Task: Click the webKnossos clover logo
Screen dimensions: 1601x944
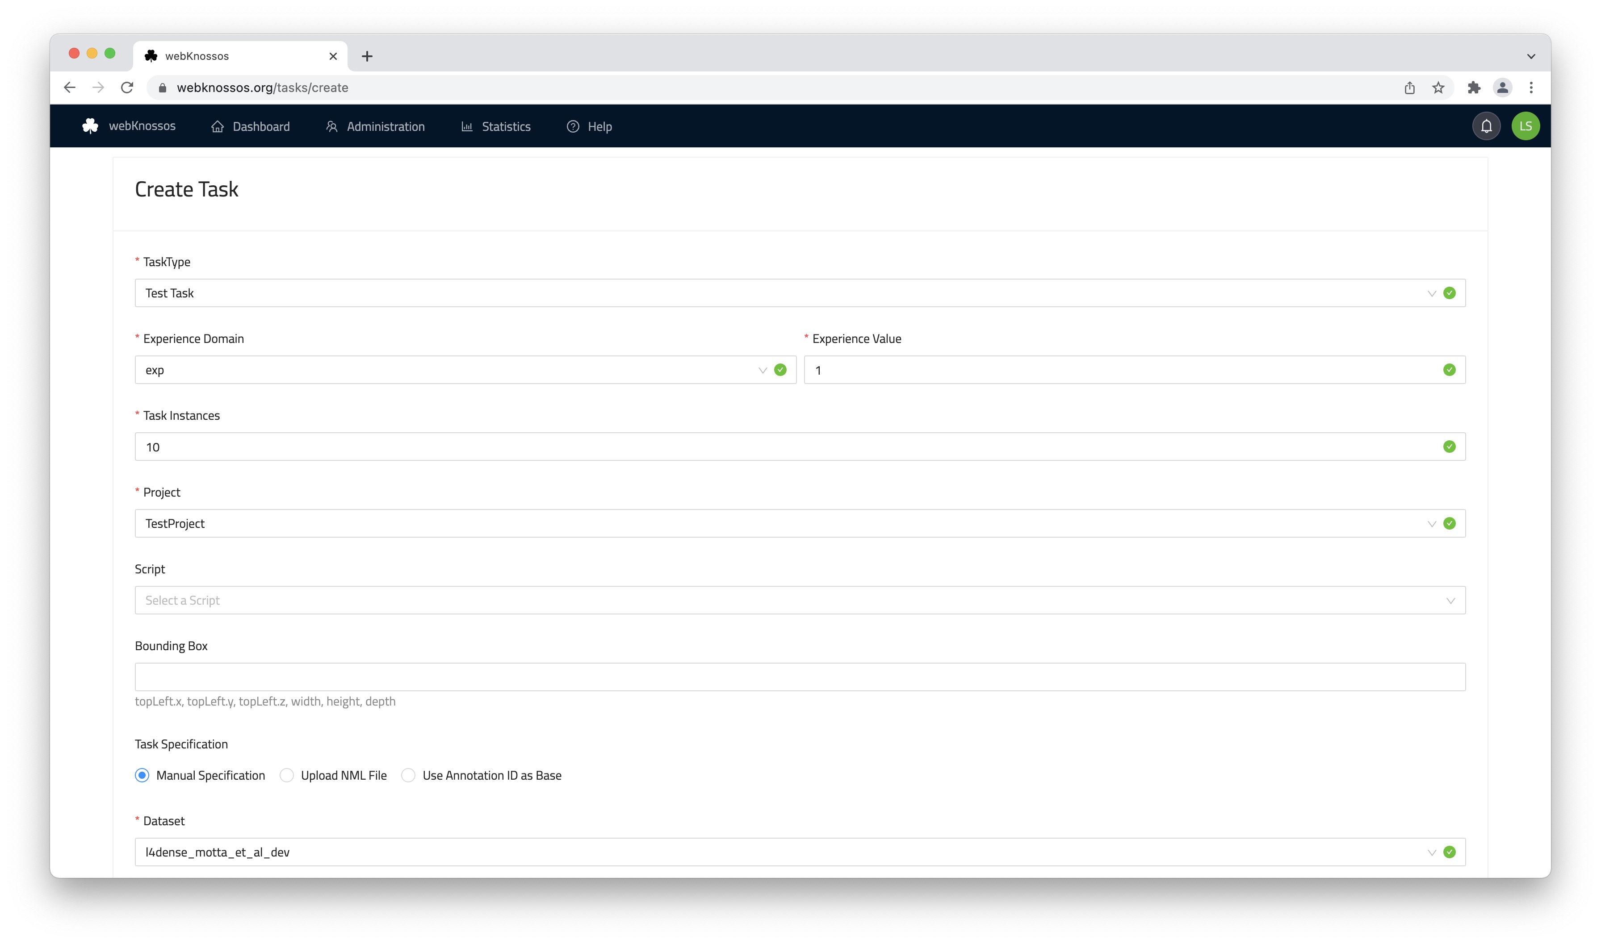Action: [x=90, y=126]
